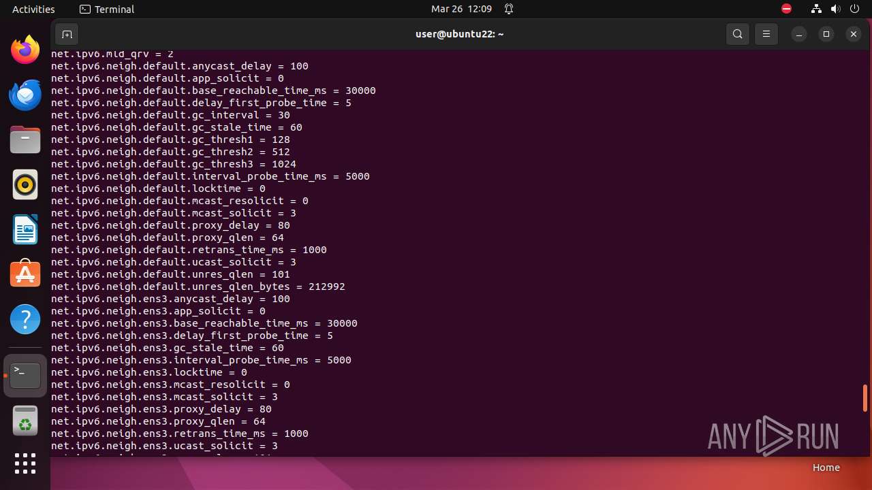Click the terminal vertical scrollbar handle

click(x=865, y=398)
